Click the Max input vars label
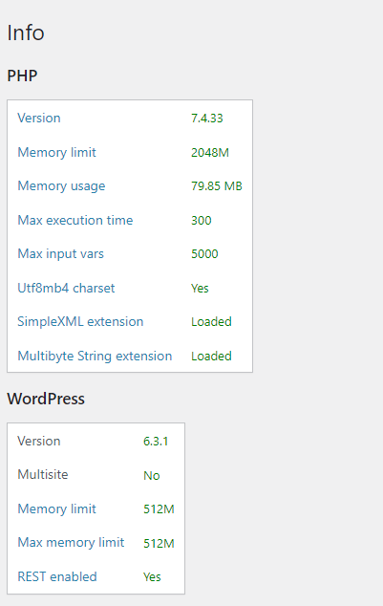383x606 pixels. (x=60, y=254)
